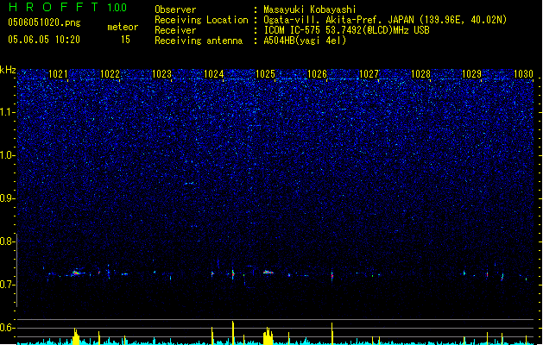Viewport: 543px width, 345px height.
Task: Click the Receiving Location label
Action: point(201,20)
